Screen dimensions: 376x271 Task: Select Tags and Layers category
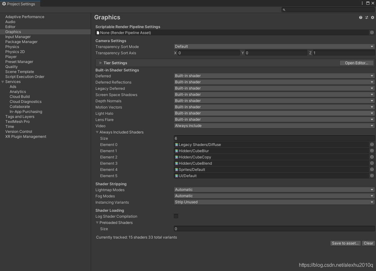(x=20, y=117)
